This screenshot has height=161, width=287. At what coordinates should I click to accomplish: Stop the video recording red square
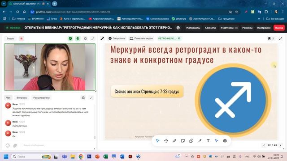[x=22, y=38]
